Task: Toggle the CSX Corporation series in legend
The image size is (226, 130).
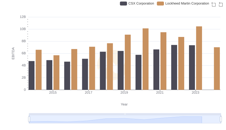Action: [x=137, y=3]
